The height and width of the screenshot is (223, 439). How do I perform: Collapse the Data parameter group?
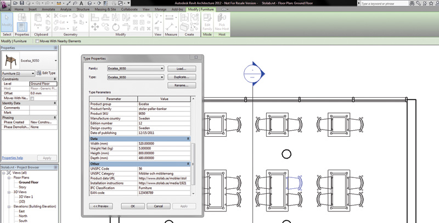click(189, 139)
